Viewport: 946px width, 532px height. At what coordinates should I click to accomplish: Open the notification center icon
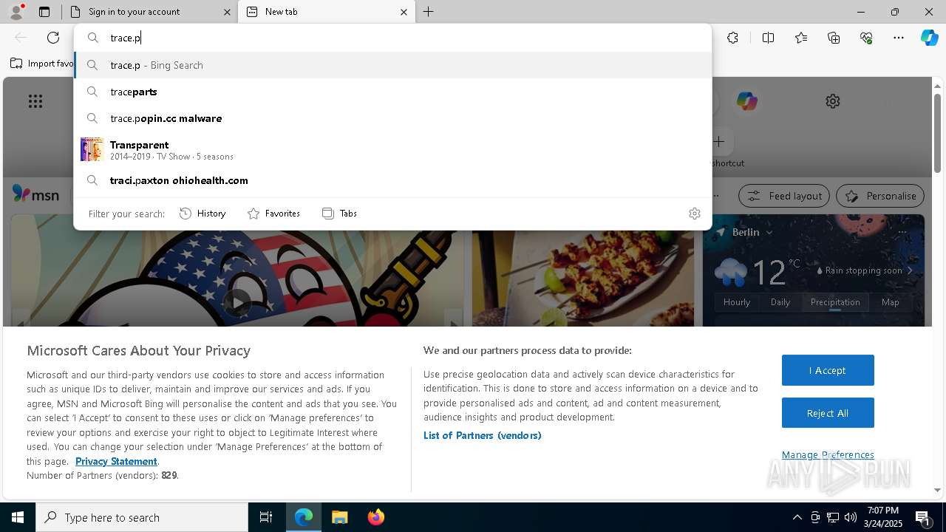(x=923, y=517)
